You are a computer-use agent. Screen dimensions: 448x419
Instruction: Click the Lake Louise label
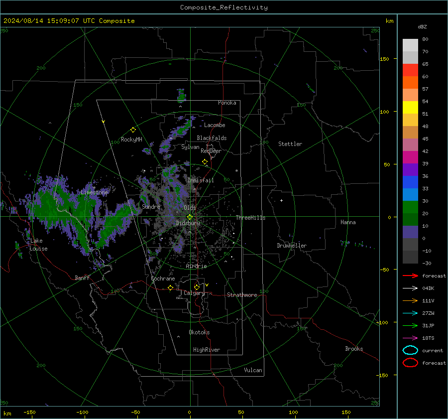(x=38, y=245)
